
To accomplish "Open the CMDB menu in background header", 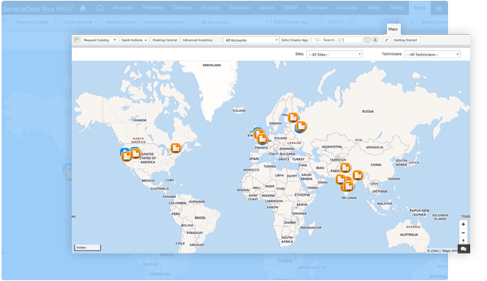I will coord(290,8).
